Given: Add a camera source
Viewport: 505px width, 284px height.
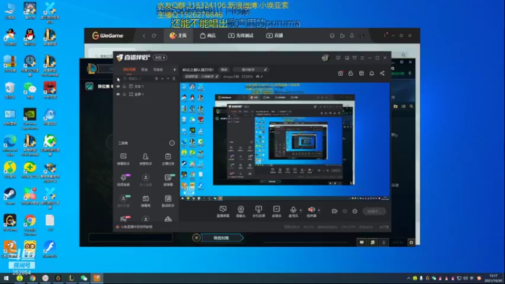Looking at the screenshot, I should 241,211.
